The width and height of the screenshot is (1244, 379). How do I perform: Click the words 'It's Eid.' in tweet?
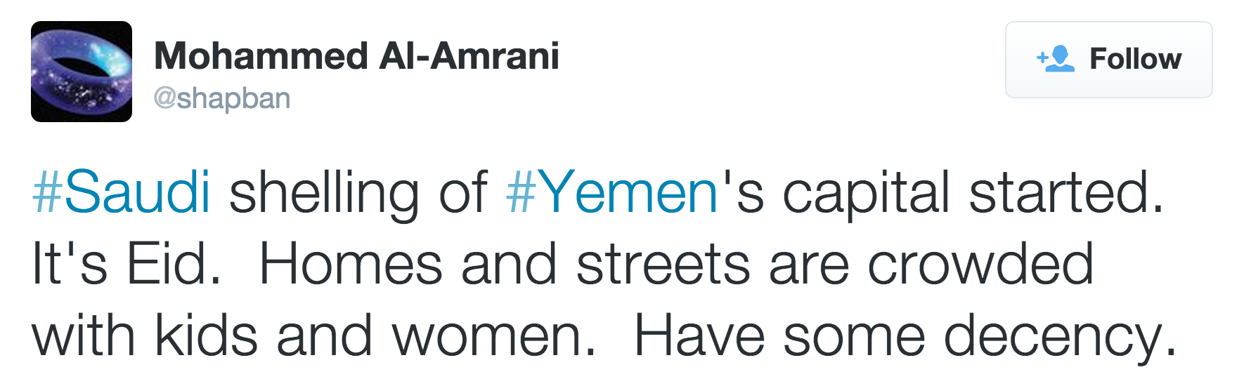(x=127, y=265)
